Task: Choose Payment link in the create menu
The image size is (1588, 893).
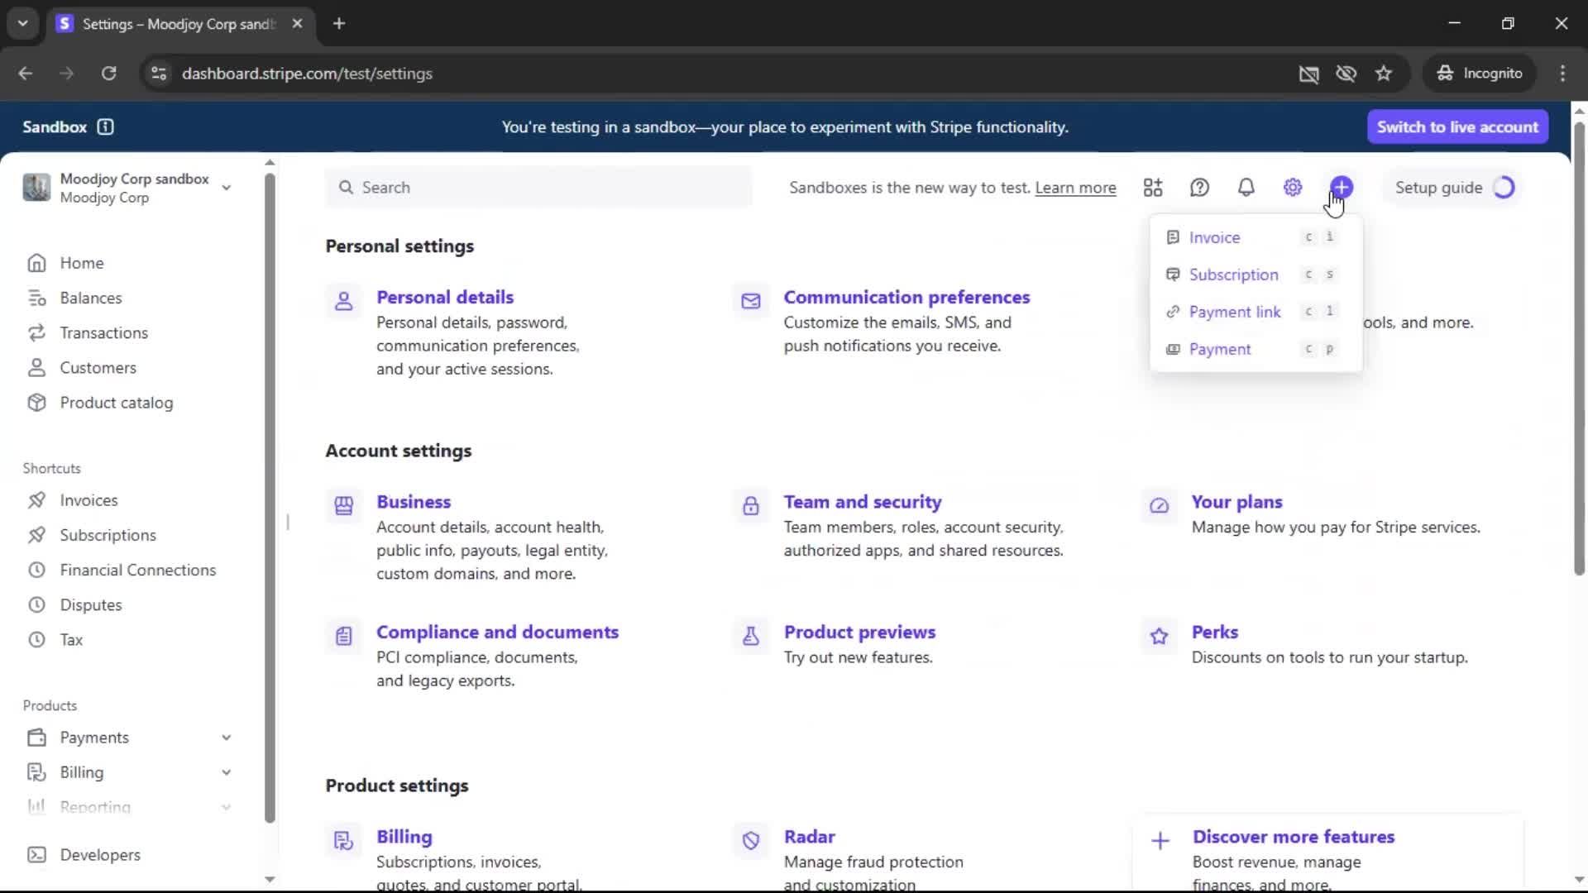Action: tap(1234, 312)
